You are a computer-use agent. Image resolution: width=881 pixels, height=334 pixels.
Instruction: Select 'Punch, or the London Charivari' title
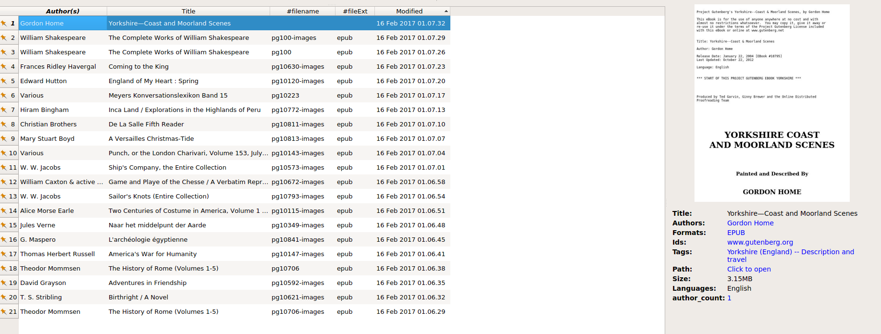click(x=188, y=153)
